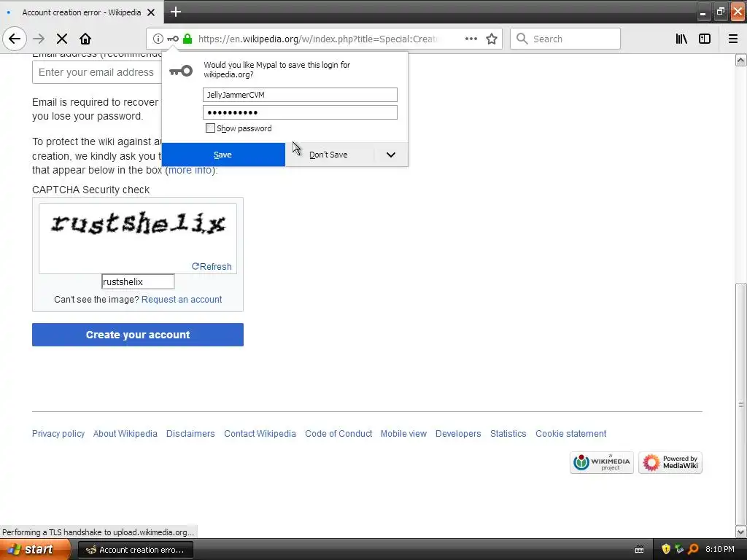The image size is (747, 560).
Task: Click the Powered by MediaWiki badge
Action: (670, 462)
